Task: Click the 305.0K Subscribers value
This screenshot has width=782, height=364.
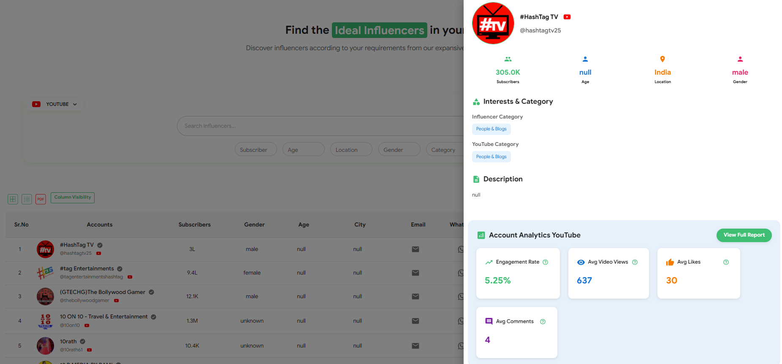Action: click(x=508, y=73)
